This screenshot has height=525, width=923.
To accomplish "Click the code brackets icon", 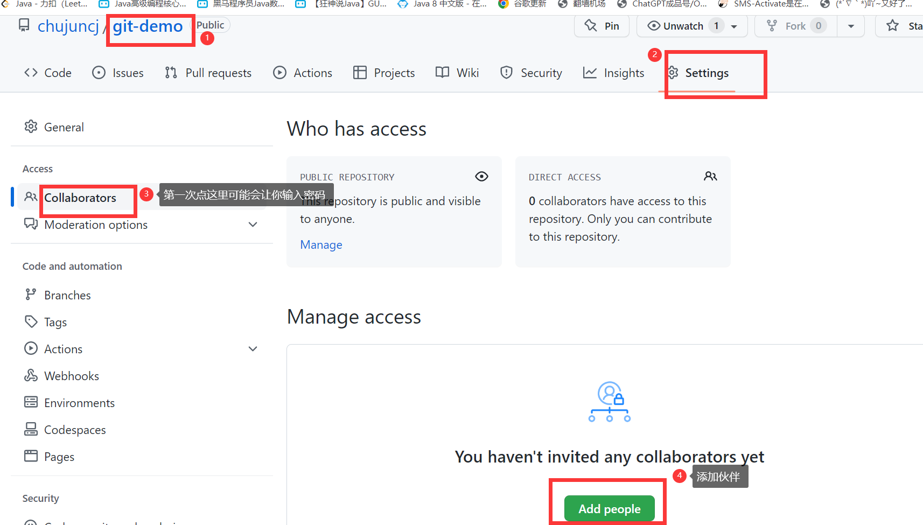I will pos(31,73).
